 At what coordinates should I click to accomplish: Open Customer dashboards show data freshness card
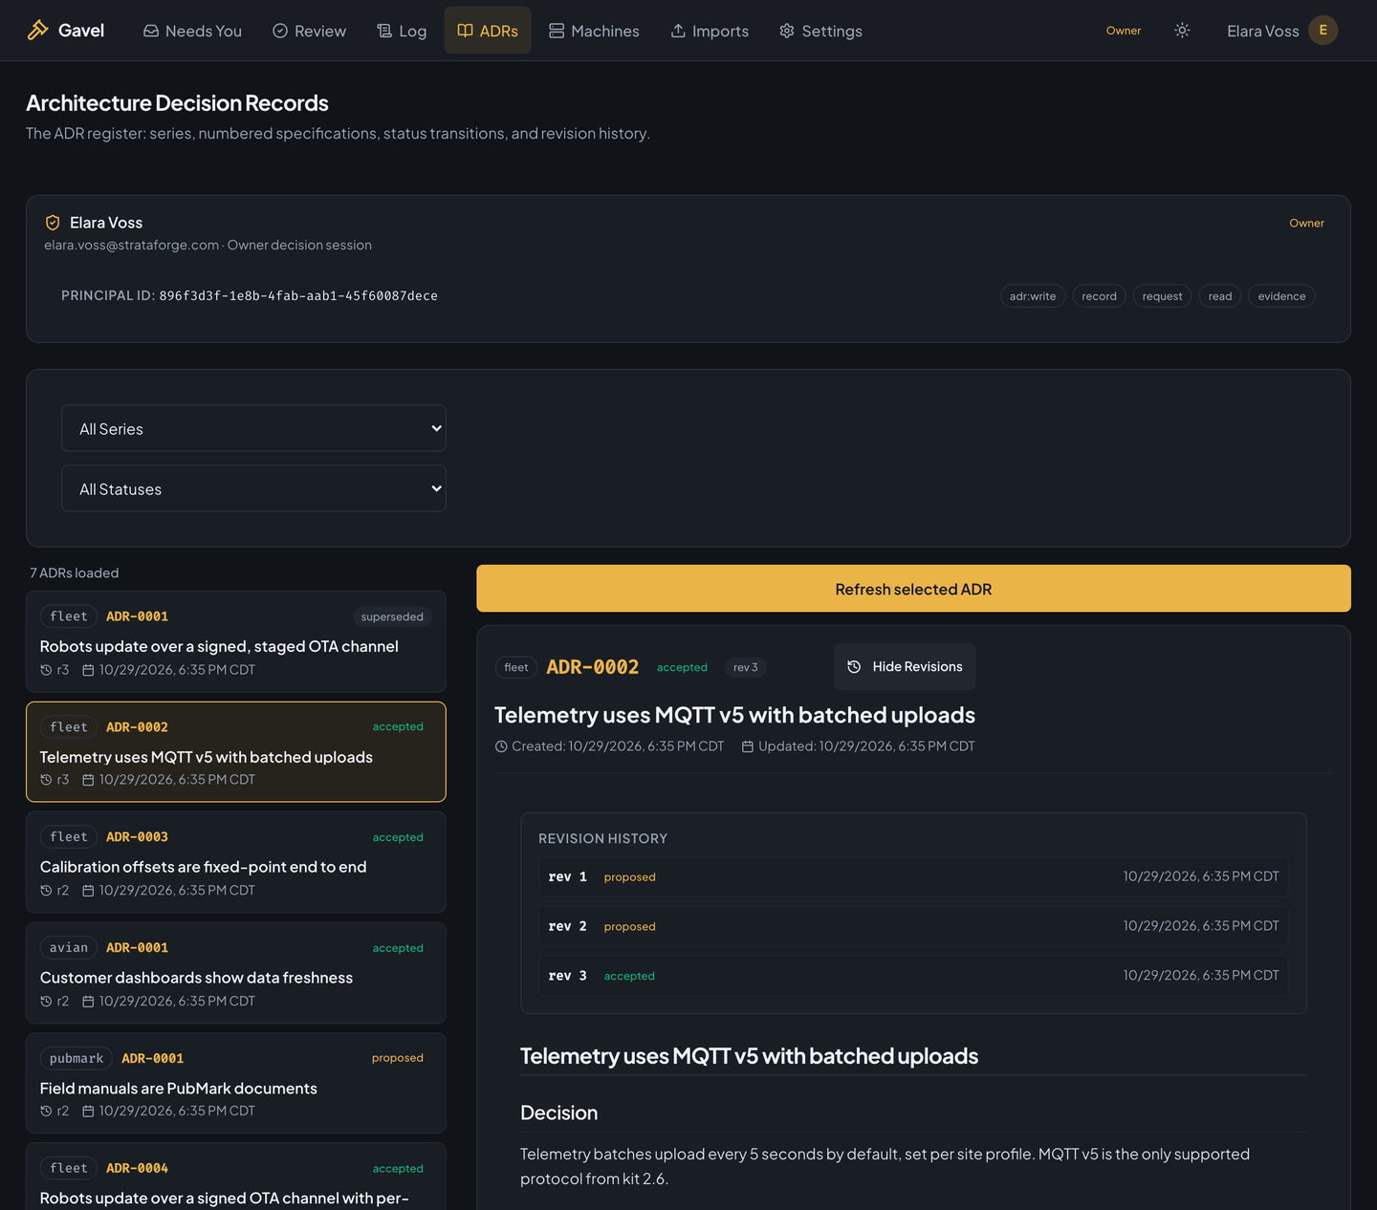(x=236, y=973)
